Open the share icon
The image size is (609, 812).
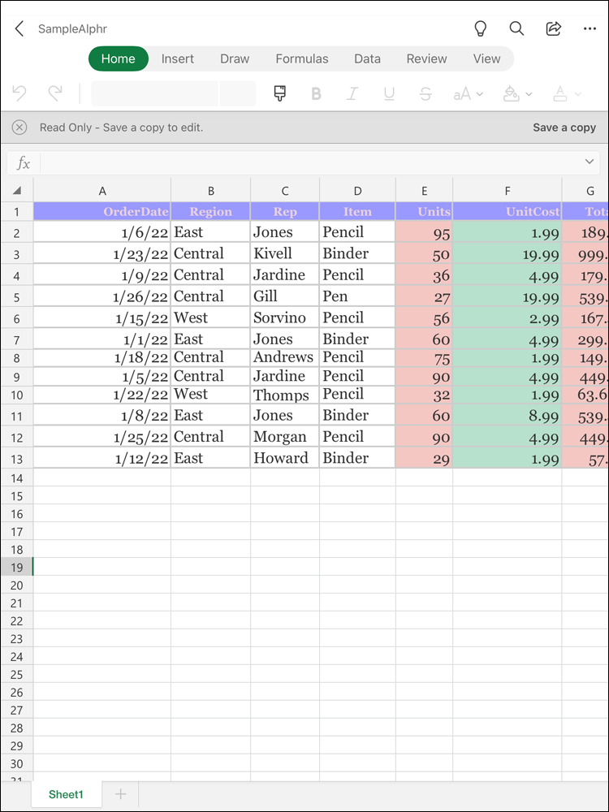click(x=553, y=29)
